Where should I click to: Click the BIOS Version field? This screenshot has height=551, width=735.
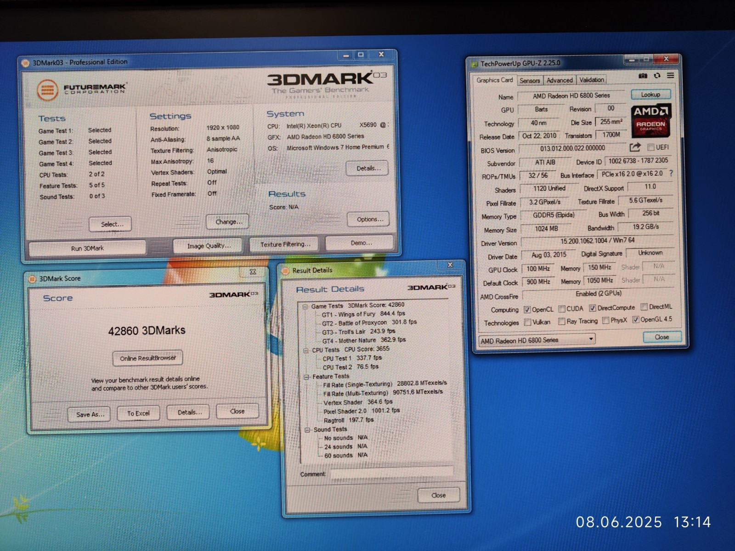[x=572, y=148]
